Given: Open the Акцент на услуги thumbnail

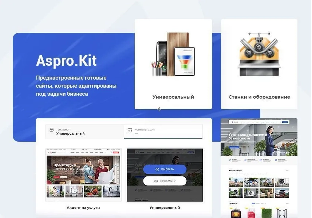Looking at the screenshot, I should pos(83,175).
